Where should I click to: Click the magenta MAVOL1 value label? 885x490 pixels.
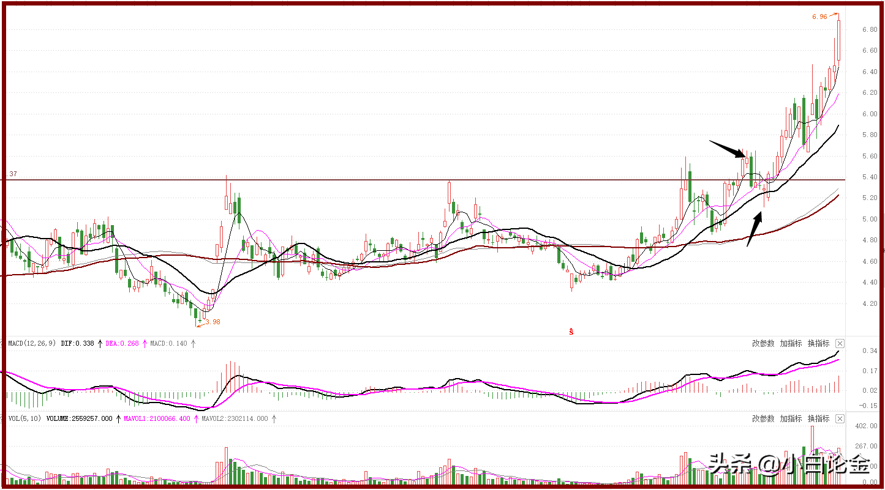[x=157, y=419]
